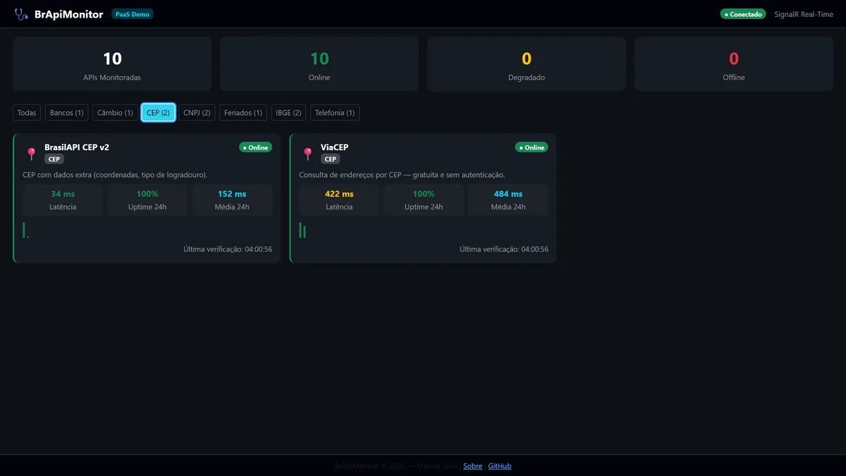The width and height of the screenshot is (846, 476).
Task: Click the SignalR Real-Time label
Action: pos(804,14)
